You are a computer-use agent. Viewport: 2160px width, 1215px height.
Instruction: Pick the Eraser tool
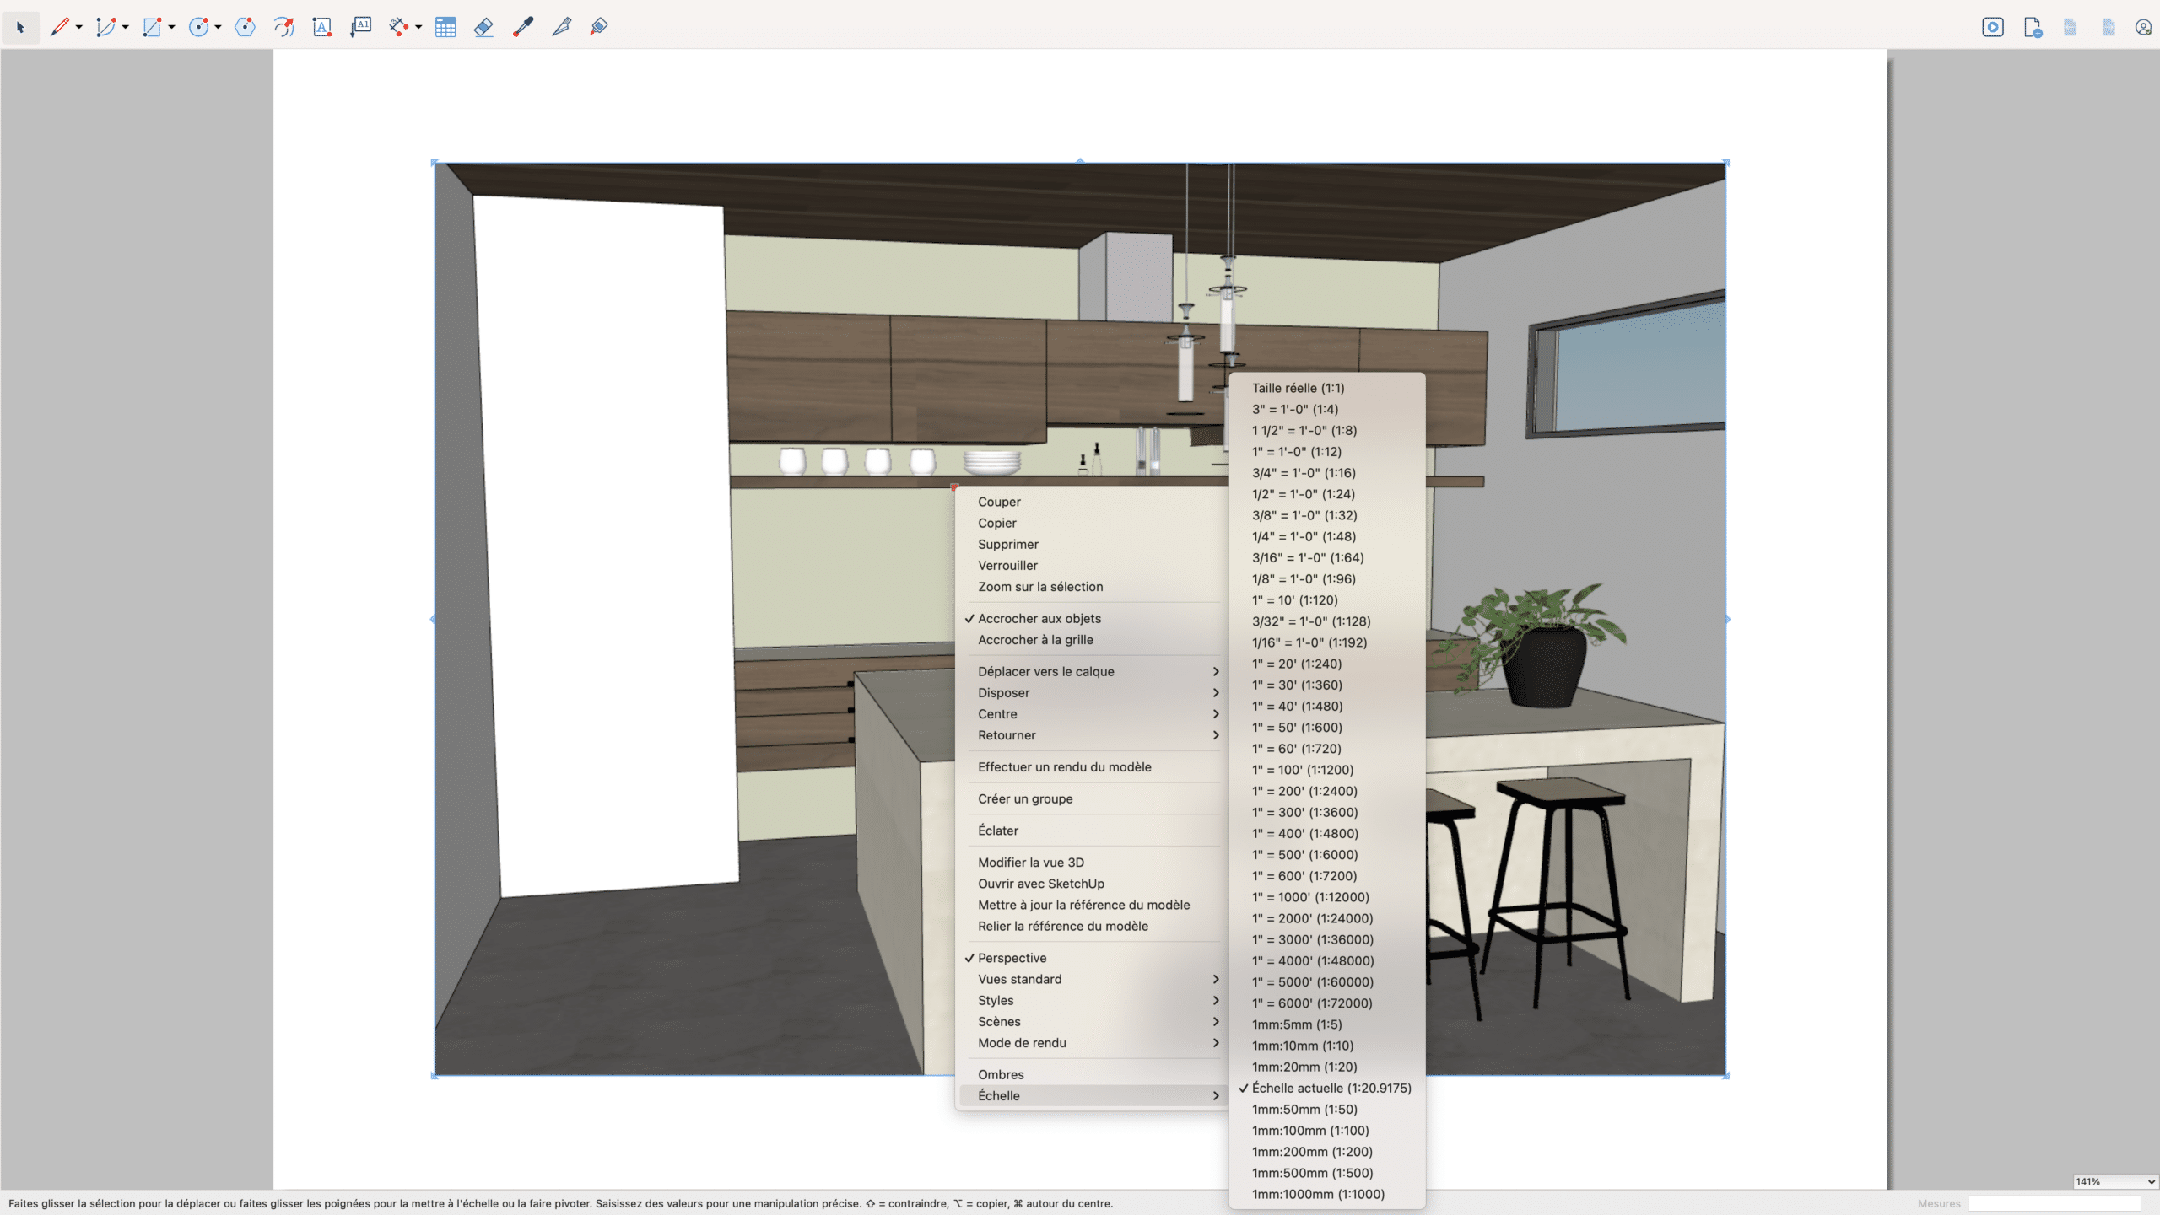point(483,27)
